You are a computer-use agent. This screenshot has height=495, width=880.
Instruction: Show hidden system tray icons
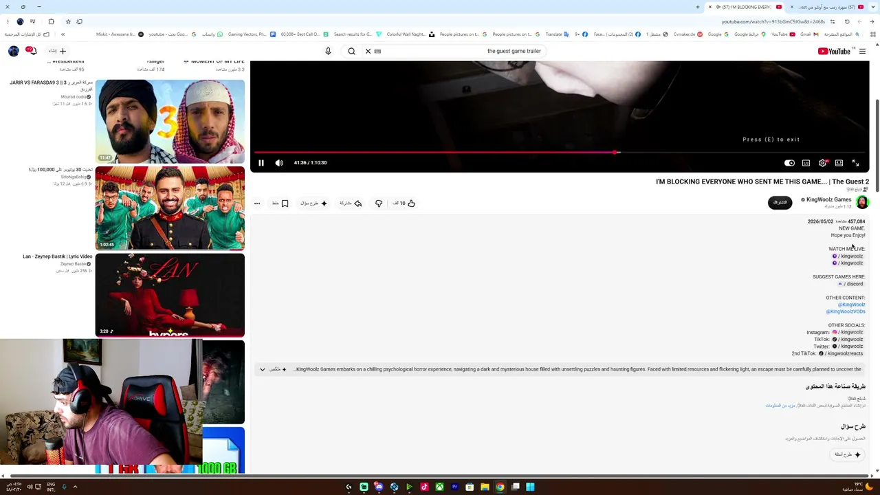(x=75, y=487)
